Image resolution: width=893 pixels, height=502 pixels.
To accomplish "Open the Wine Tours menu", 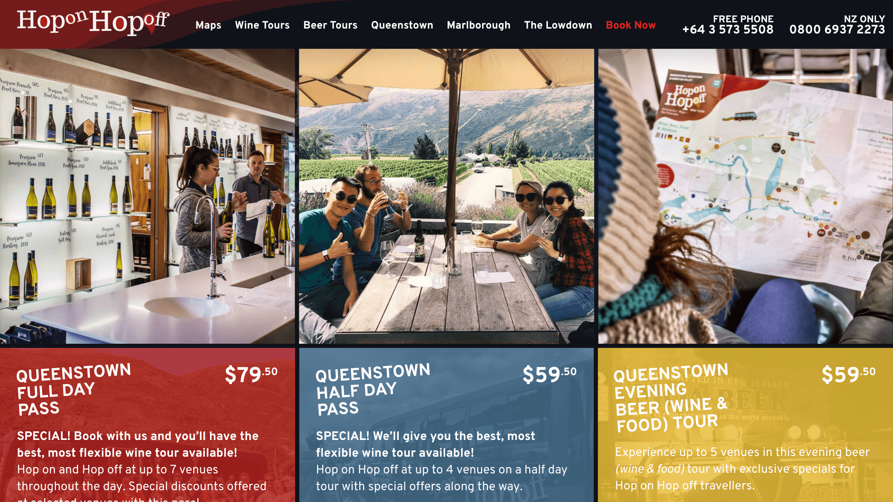I will point(262,25).
